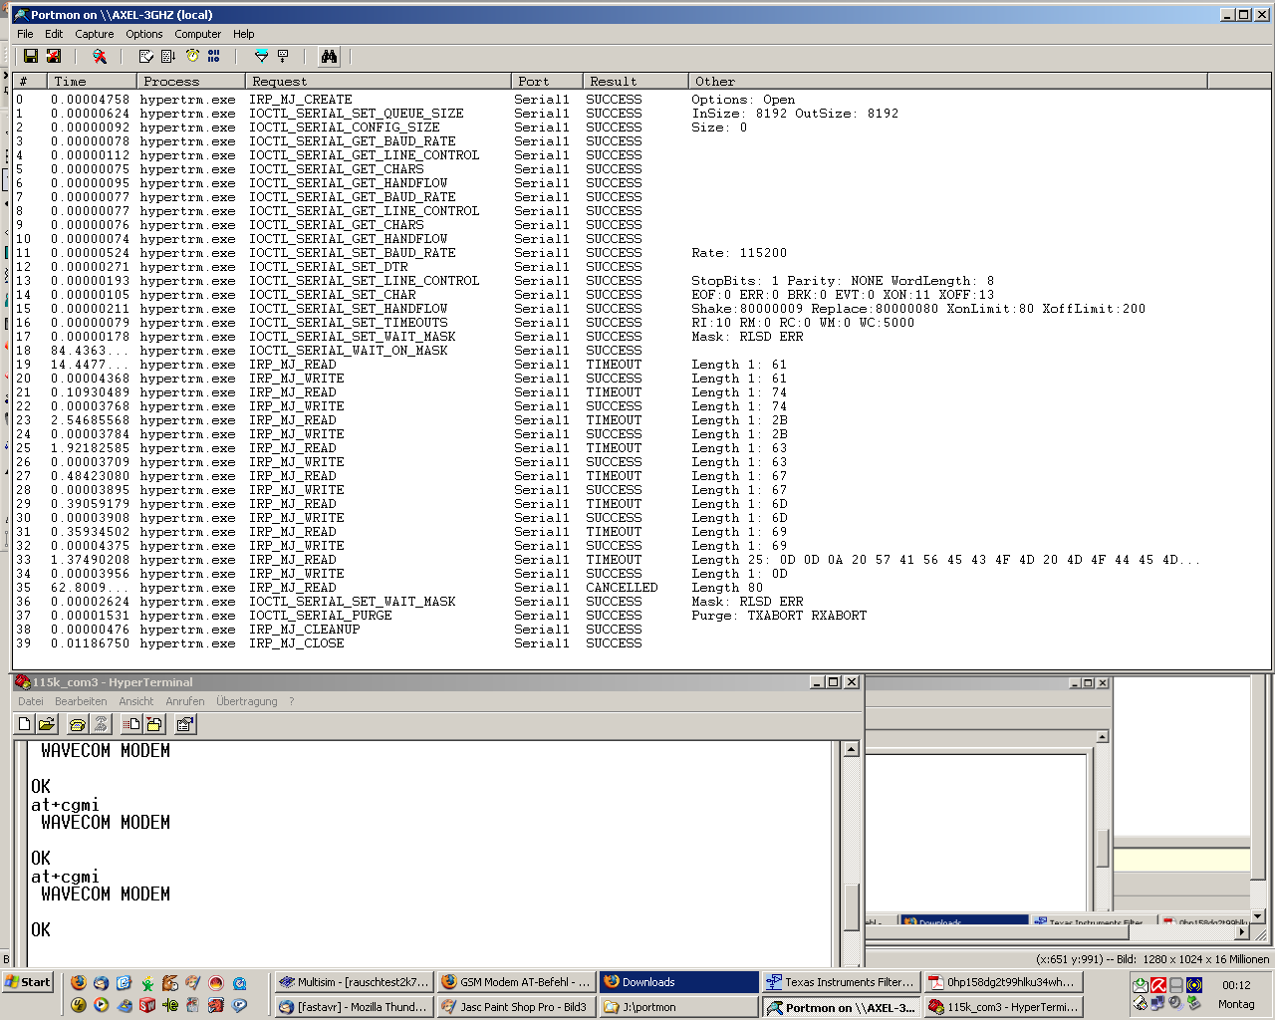Image resolution: width=1275 pixels, height=1020 pixels.
Task: Open the Filter funnel icon in Portmon
Action: 261,57
